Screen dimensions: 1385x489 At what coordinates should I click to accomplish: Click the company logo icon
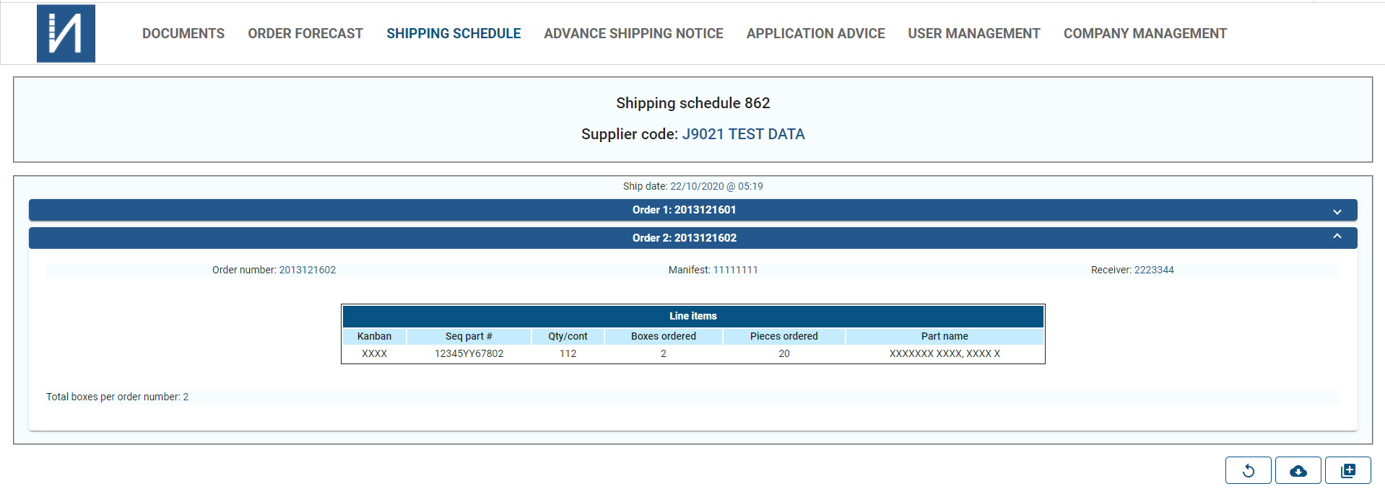click(66, 33)
